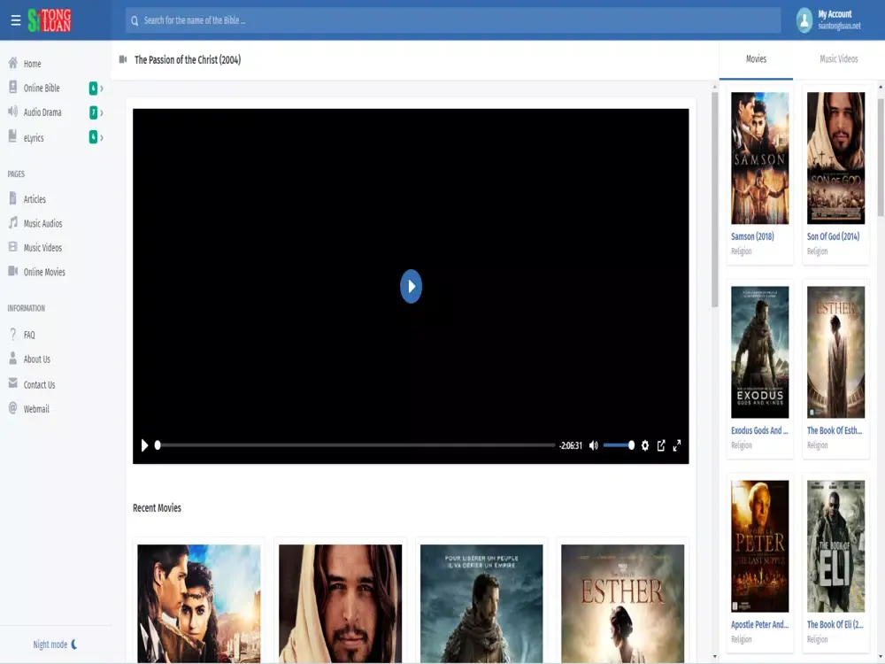
Task: Open the Son Of God (2014) poster in sidebar
Action: (836, 158)
